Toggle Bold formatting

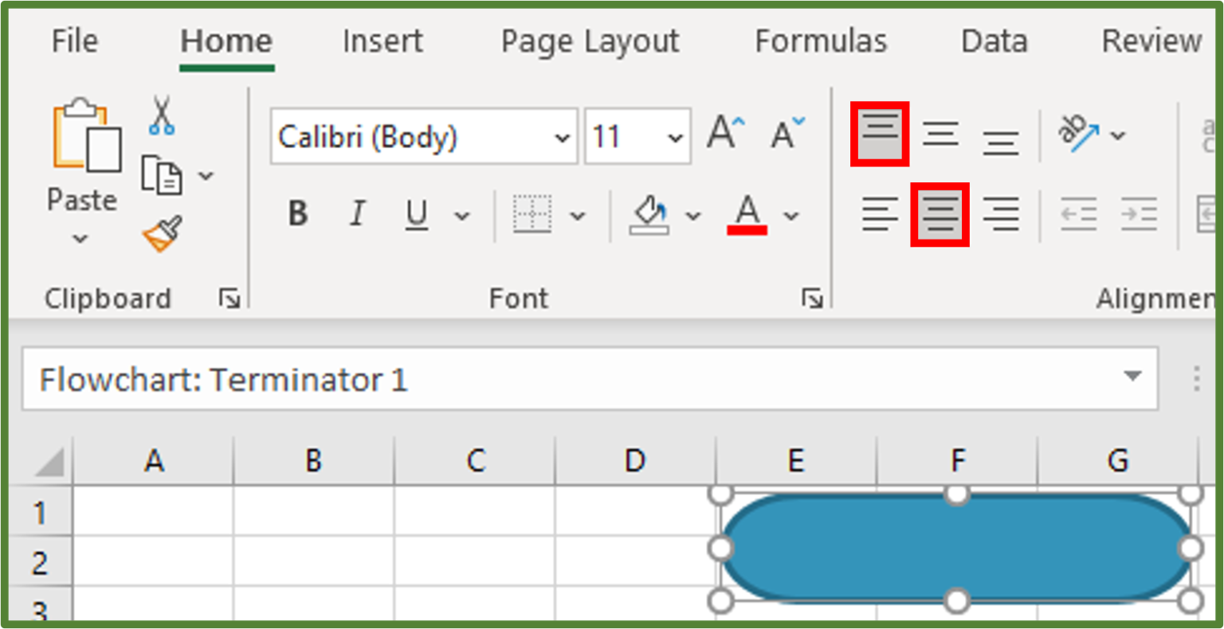coord(297,214)
